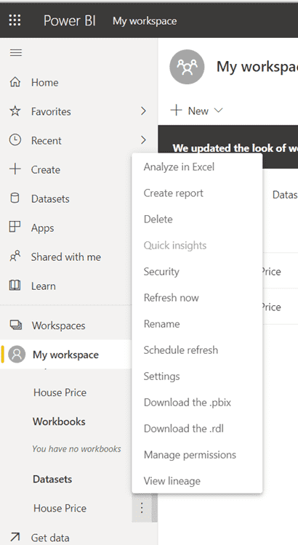The image size is (298, 545).
Task: Click the My workspace avatar icon in sidebar
Action: pos(17,354)
